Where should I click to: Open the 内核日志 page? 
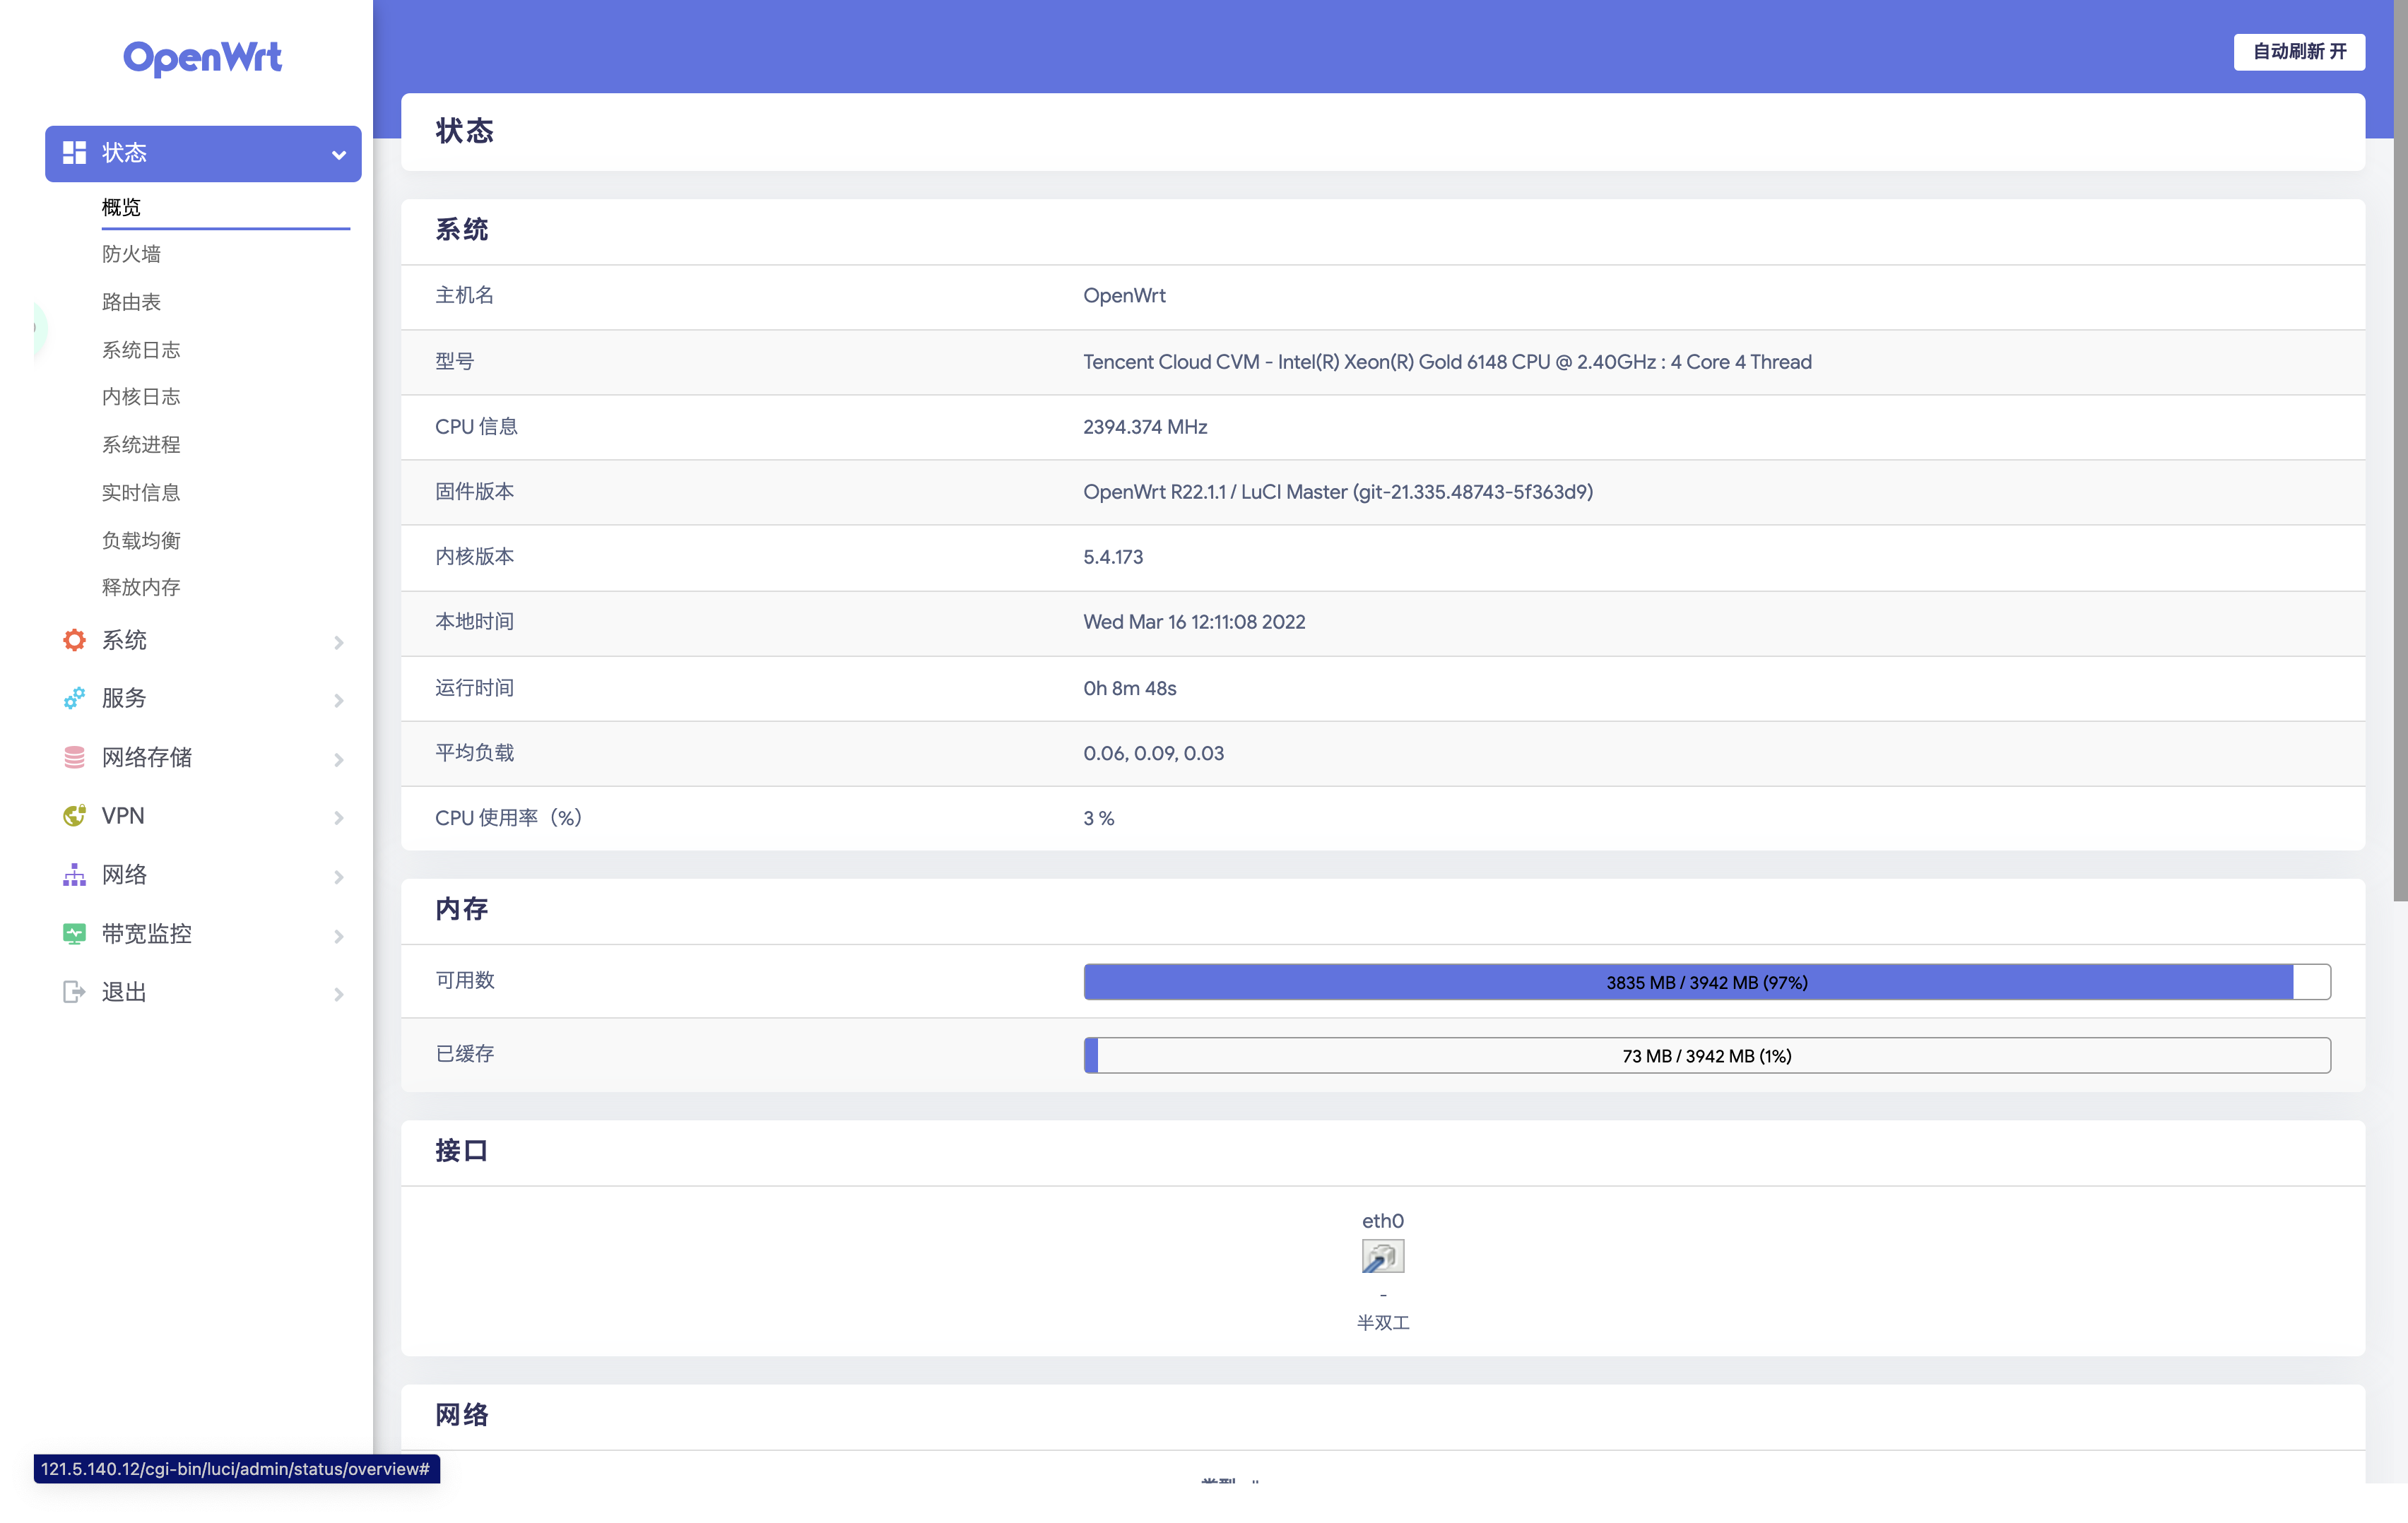click(x=141, y=397)
